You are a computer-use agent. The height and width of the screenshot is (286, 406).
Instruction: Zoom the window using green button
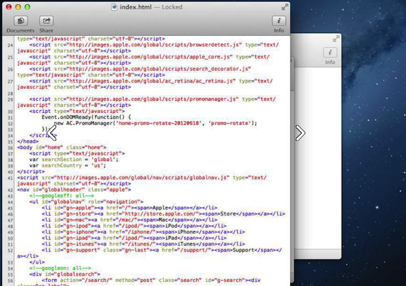[x=29, y=6]
